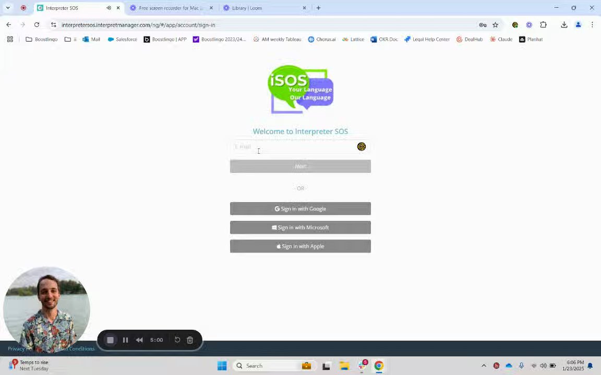
Task: Open weather widget Temps to rise
Action: pos(29,366)
